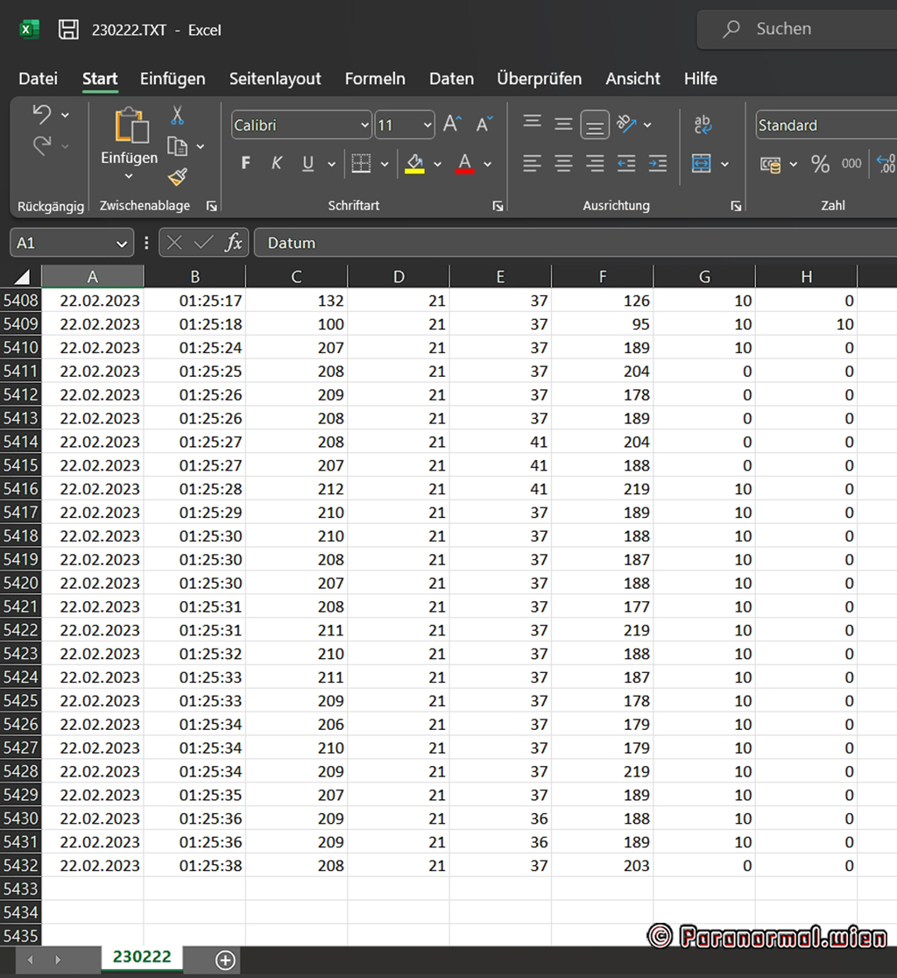Screen dimensions: 897x978
Task: Select the Format Painter brush icon
Action: 177,177
